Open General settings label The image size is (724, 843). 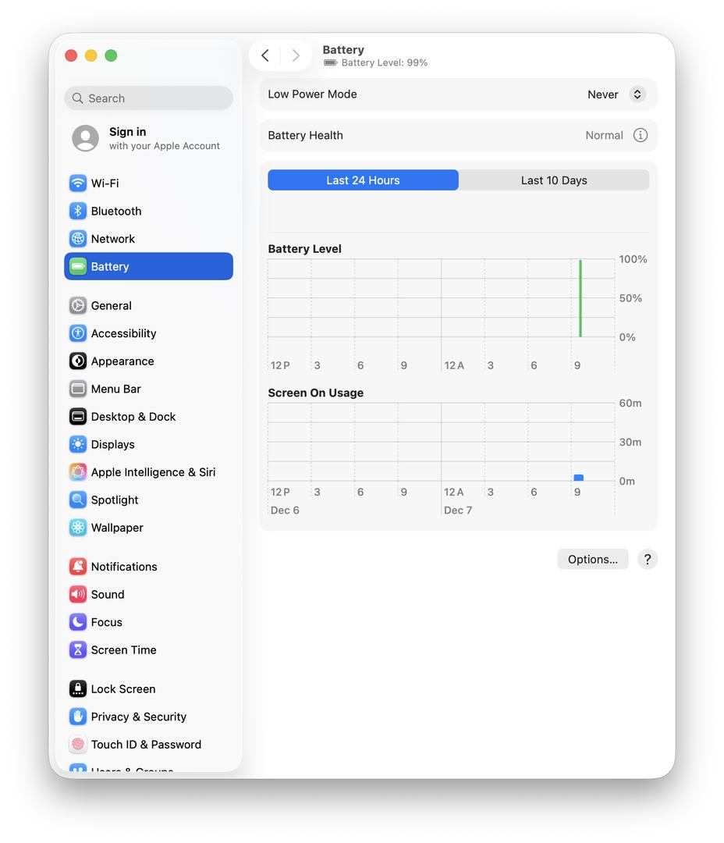[x=112, y=306]
